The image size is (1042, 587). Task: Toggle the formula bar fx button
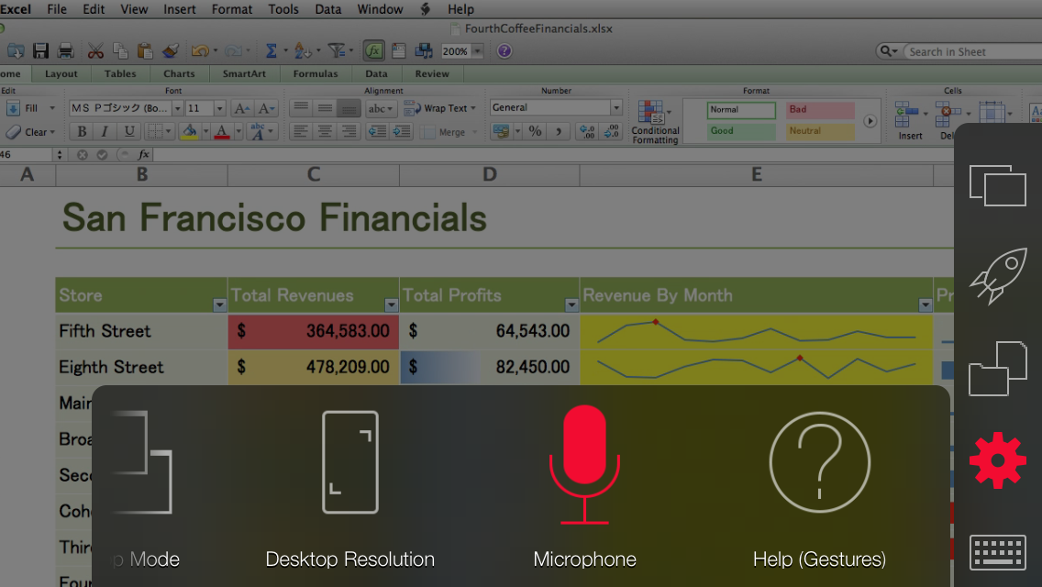373,51
